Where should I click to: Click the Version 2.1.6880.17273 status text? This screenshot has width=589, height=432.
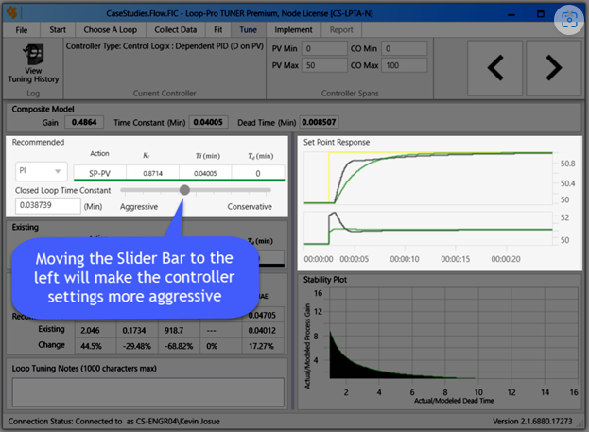[x=532, y=422]
